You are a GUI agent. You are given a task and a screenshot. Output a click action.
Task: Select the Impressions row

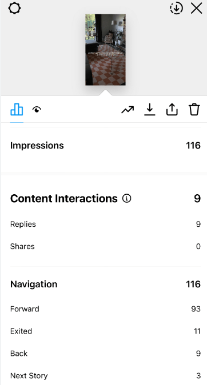(x=105, y=145)
